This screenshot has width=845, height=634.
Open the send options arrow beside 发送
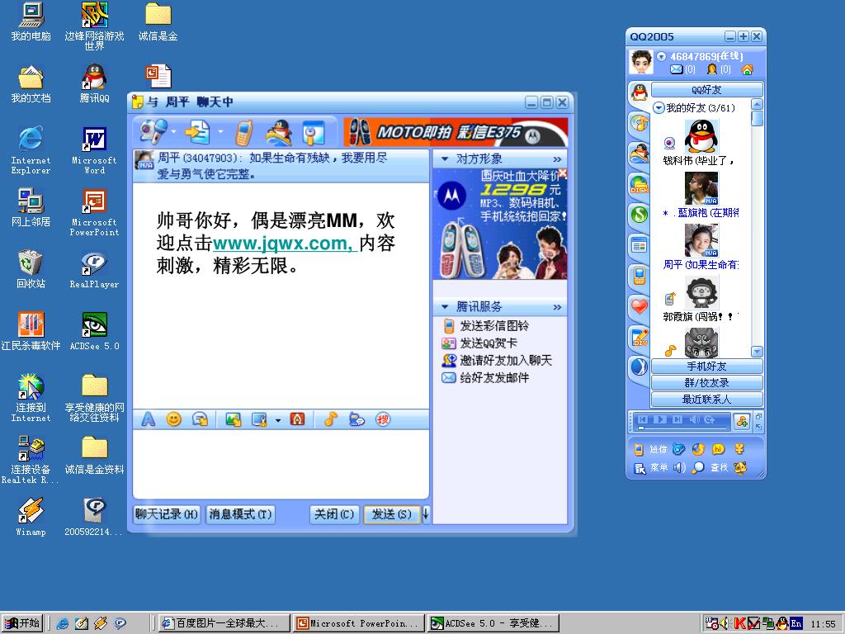pyautogui.click(x=426, y=514)
